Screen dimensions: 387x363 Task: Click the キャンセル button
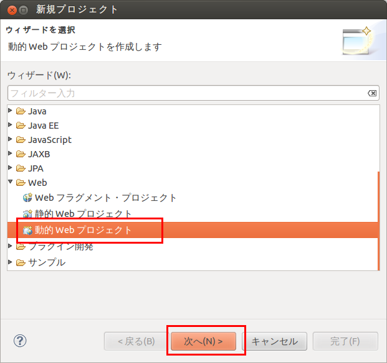(x=275, y=341)
